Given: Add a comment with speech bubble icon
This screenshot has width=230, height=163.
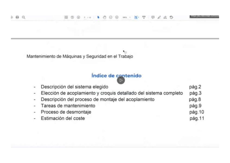Looking at the screenshot, I should coord(153,17).
